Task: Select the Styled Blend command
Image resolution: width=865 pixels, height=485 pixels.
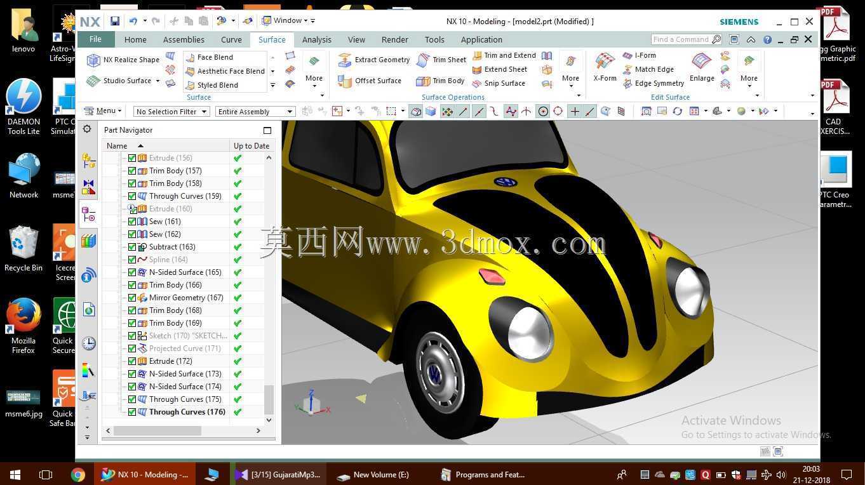Action: tap(211, 85)
